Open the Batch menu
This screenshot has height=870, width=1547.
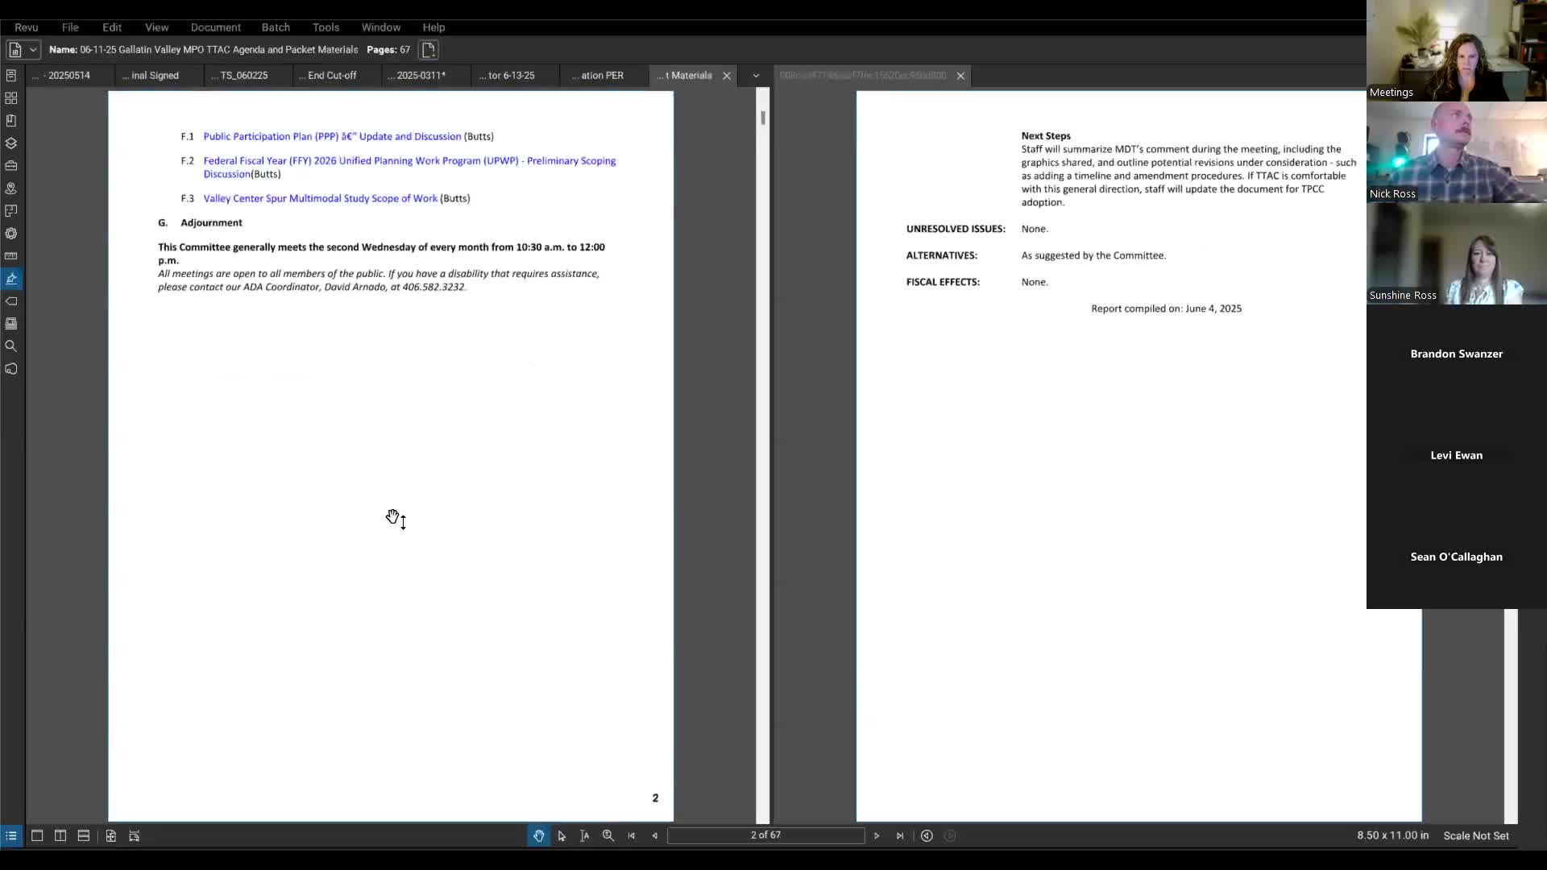click(x=276, y=27)
